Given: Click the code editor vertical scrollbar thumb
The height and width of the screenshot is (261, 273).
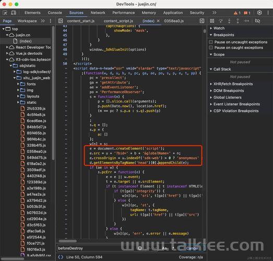Looking at the screenshot, I should coord(205,31).
